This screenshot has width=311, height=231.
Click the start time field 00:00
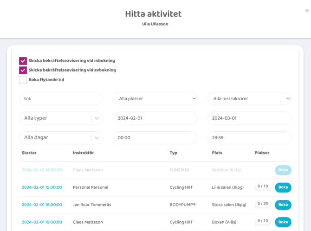click(155, 138)
